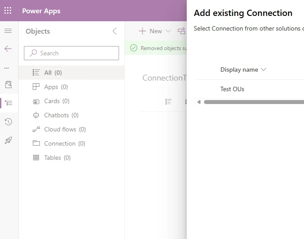
Task: Select the Test OUs connection row
Action: point(232,89)
